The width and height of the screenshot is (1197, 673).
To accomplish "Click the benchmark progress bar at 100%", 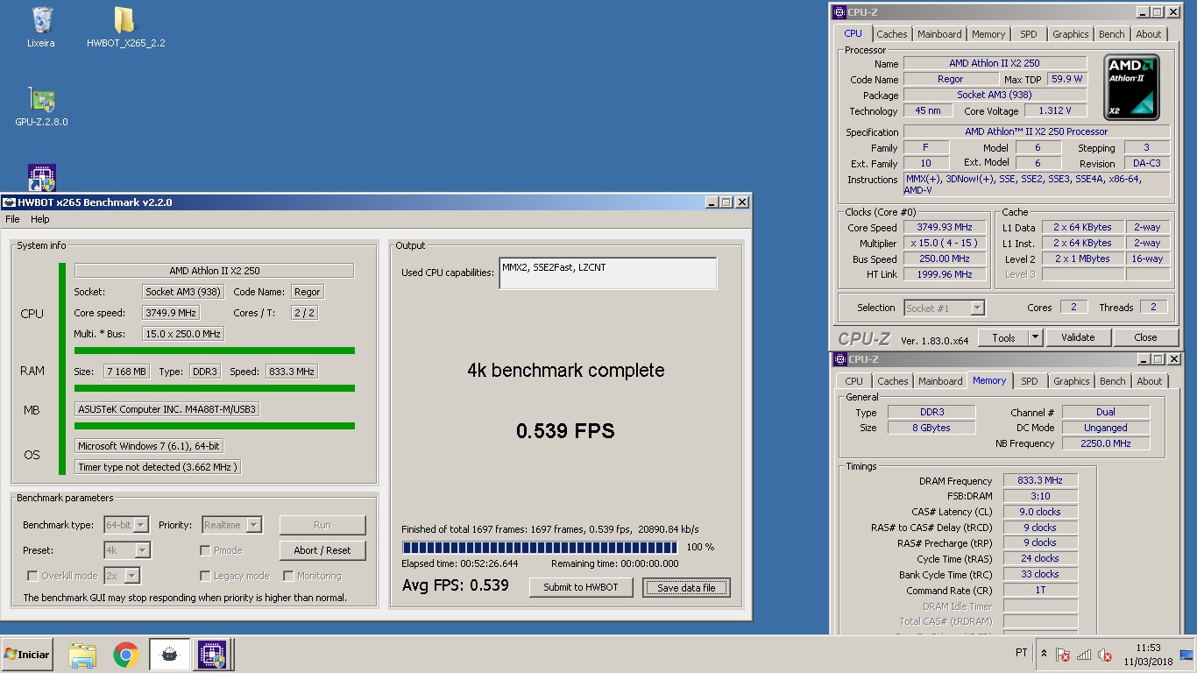I will (540, 548).
